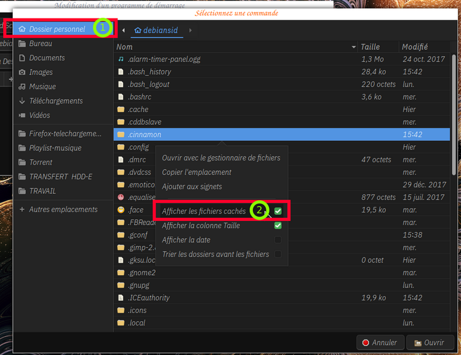Select the Images camera icon in sidebar

22,73
